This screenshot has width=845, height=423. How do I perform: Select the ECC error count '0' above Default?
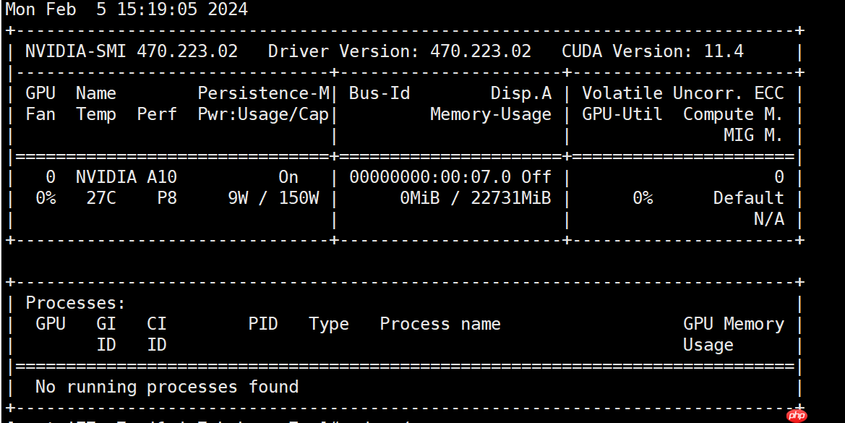coord(778,176)
